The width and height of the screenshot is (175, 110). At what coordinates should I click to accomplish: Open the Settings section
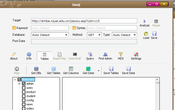coord(136,56)
